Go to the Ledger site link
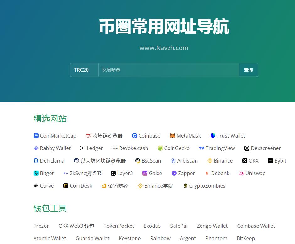This screenshot has height=244, width=295. tap(95, 148)
